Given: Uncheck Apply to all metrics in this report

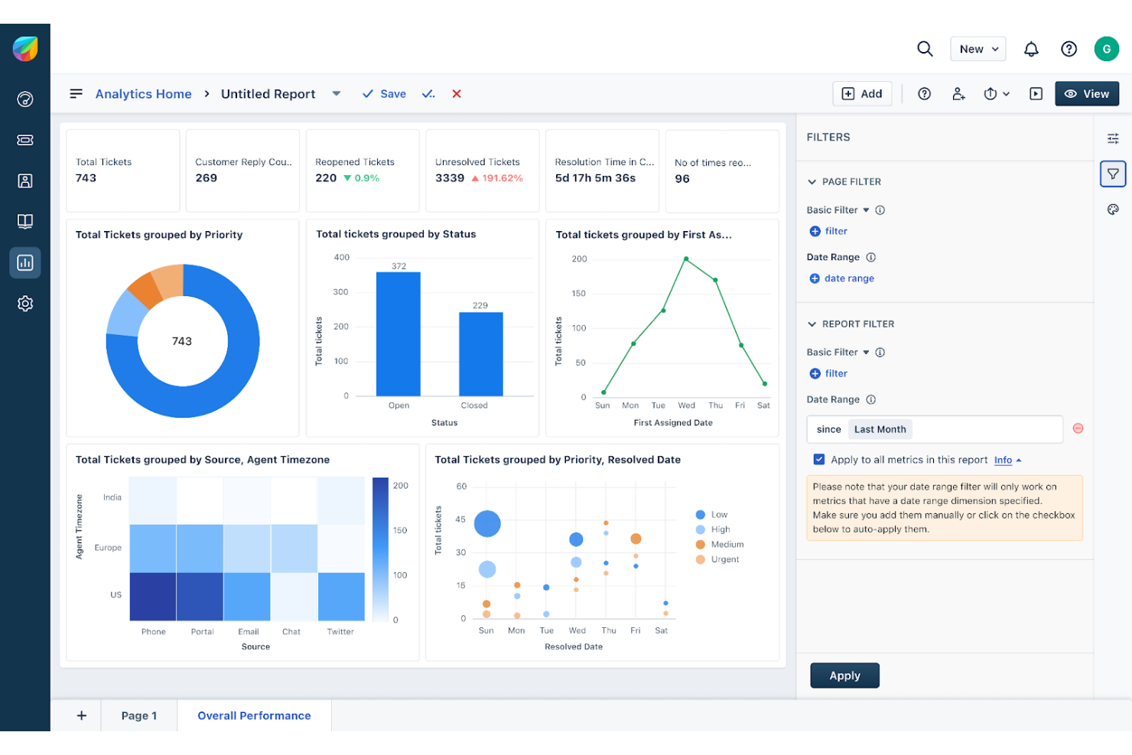Looking at the screenshot, I should [x=819, y=459].
